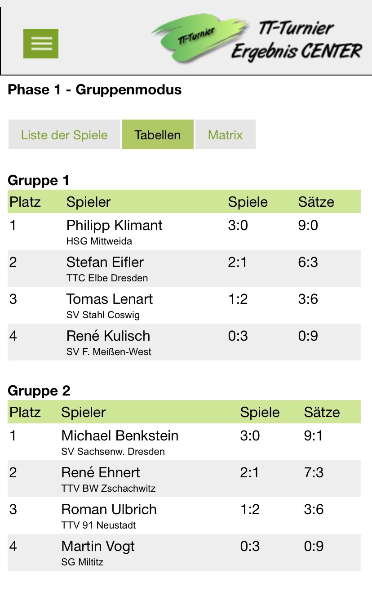Select the Tabellen tab
The width and height of the screenshot is (372, 609).
coord(158,135)
